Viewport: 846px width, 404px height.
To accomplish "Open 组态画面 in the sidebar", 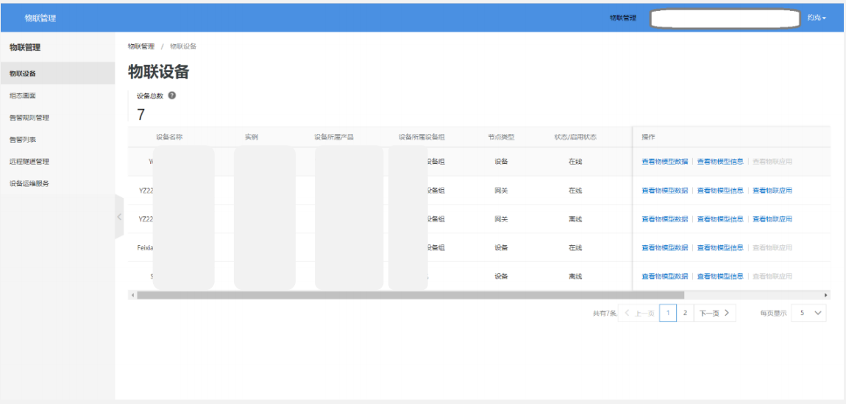I will click(x=23, y=96).
